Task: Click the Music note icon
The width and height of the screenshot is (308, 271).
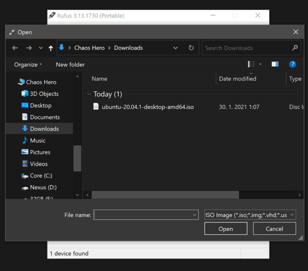Action: pos(25,140)
